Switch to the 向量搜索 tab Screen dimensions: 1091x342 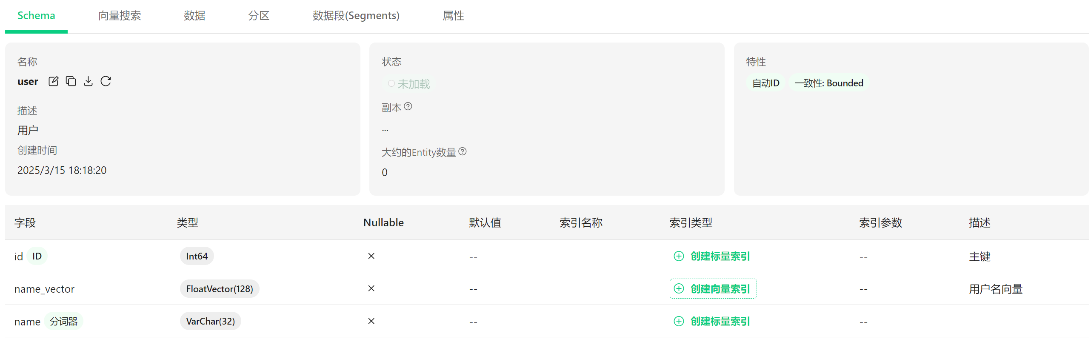click(120, 16)
